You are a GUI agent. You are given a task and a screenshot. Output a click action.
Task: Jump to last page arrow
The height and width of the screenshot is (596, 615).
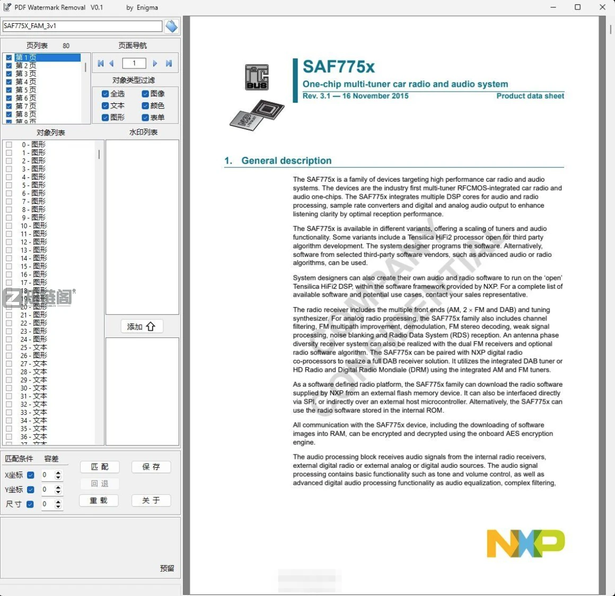[x=169, y=64]
